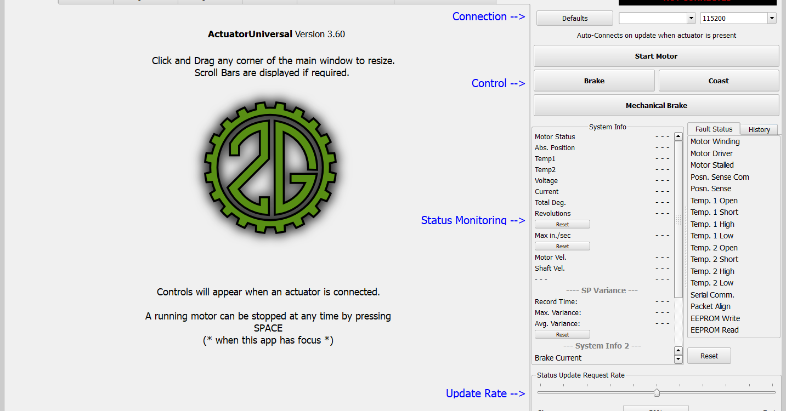Click the scroll-down arrow at bottom of System Info

pyautogui.click(x=678, y=359)
